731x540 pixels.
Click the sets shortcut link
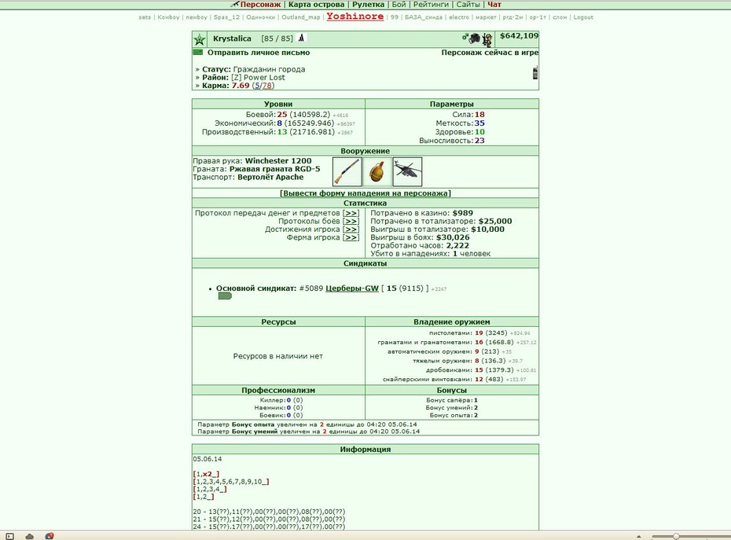click(x=145, y=17)
